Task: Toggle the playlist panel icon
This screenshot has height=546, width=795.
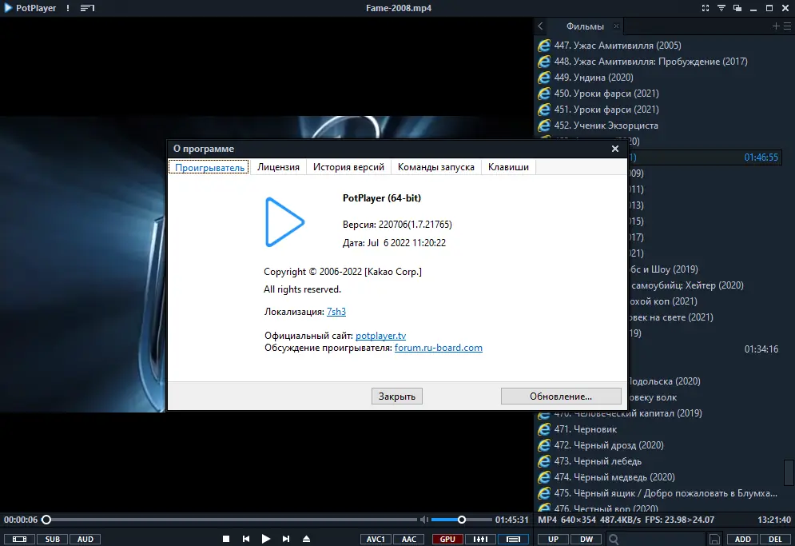Action: tap(513, 539)
